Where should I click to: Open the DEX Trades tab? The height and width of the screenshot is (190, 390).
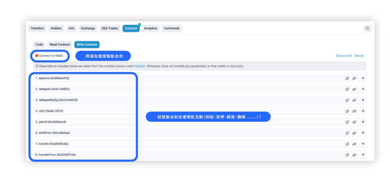coord(110,28)
